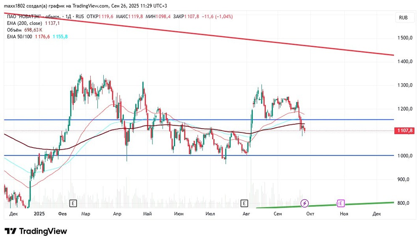Screen dimensions: 420x243
Task: Click the February earnings E marker
Action: 73,203
